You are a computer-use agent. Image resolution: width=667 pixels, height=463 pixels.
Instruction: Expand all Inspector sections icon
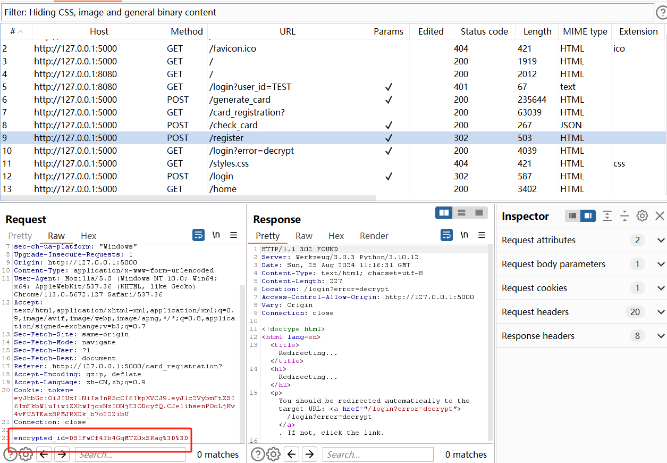[x=607, y=216]
